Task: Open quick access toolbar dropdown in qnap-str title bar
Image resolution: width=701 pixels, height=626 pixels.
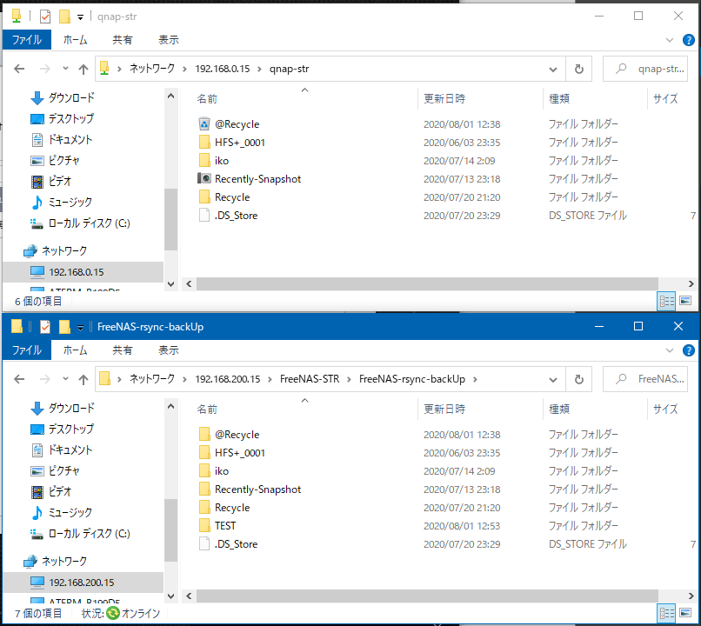Action: pos(81,17)
